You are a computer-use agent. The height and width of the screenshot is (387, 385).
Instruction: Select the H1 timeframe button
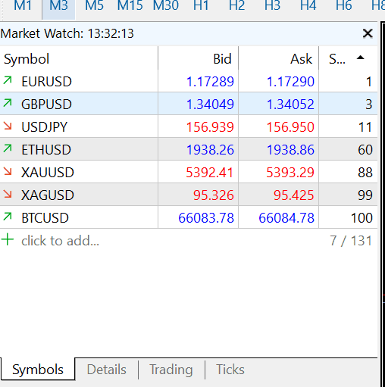(x=201, y=5)
